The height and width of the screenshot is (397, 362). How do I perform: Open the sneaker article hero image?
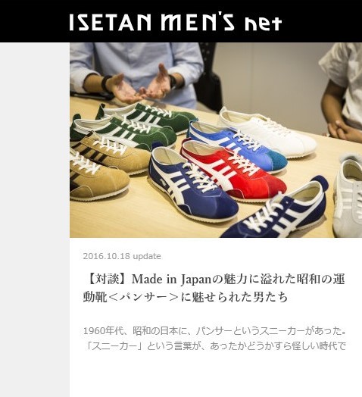(216, 140)
